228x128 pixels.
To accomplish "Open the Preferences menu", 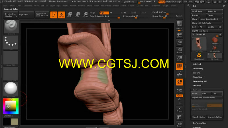I will tap(106, 6).
